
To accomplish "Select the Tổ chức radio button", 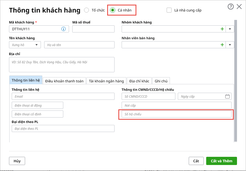I will point(86,10).
